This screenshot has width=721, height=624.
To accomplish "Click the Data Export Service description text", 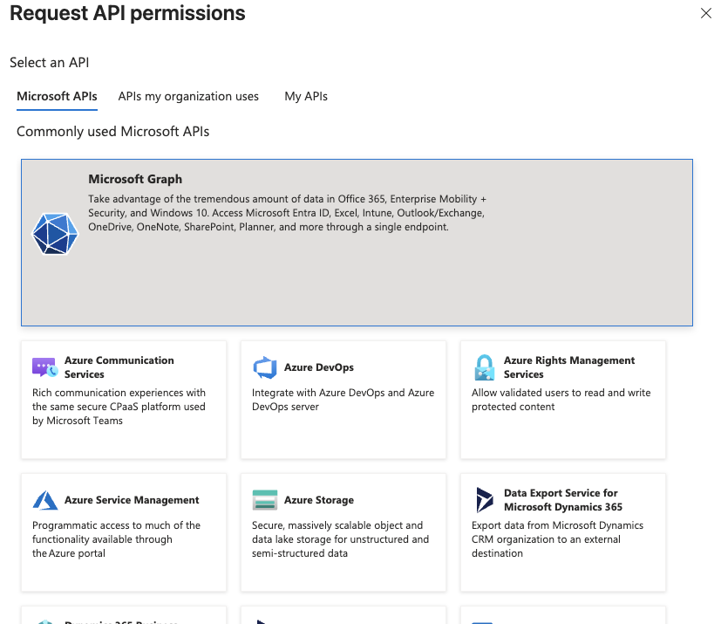I will click(x=557, y=539).
